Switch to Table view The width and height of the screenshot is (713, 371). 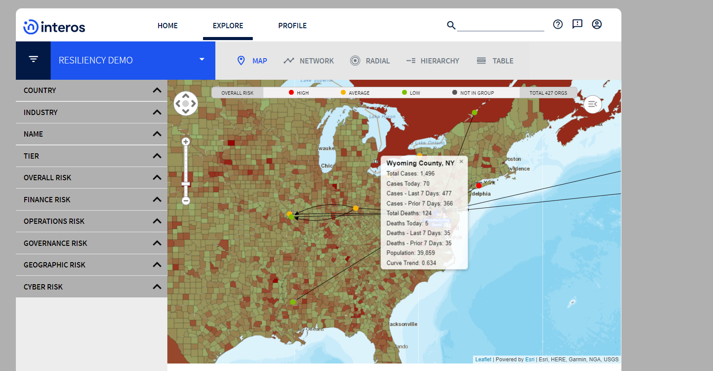coord(495,61)
